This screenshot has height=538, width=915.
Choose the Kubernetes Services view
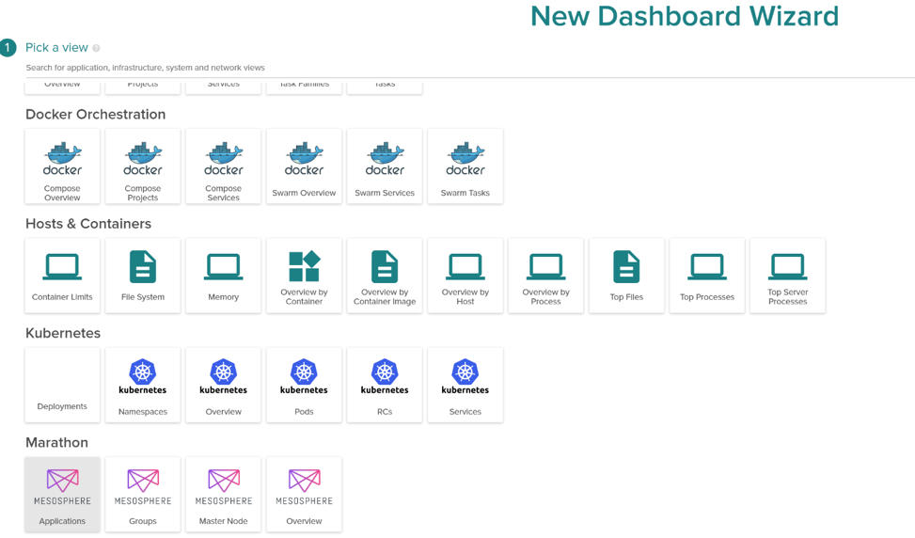coord(465,385)
